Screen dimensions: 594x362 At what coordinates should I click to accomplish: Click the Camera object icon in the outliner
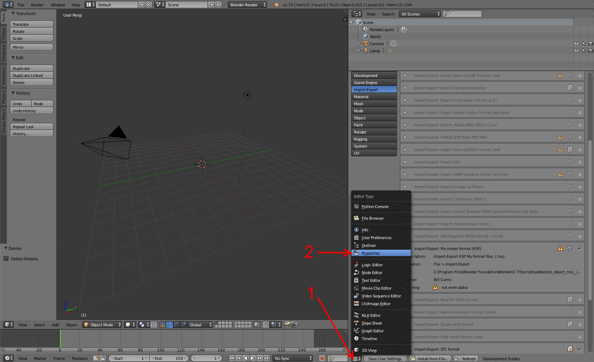click(x=366, y=44)
